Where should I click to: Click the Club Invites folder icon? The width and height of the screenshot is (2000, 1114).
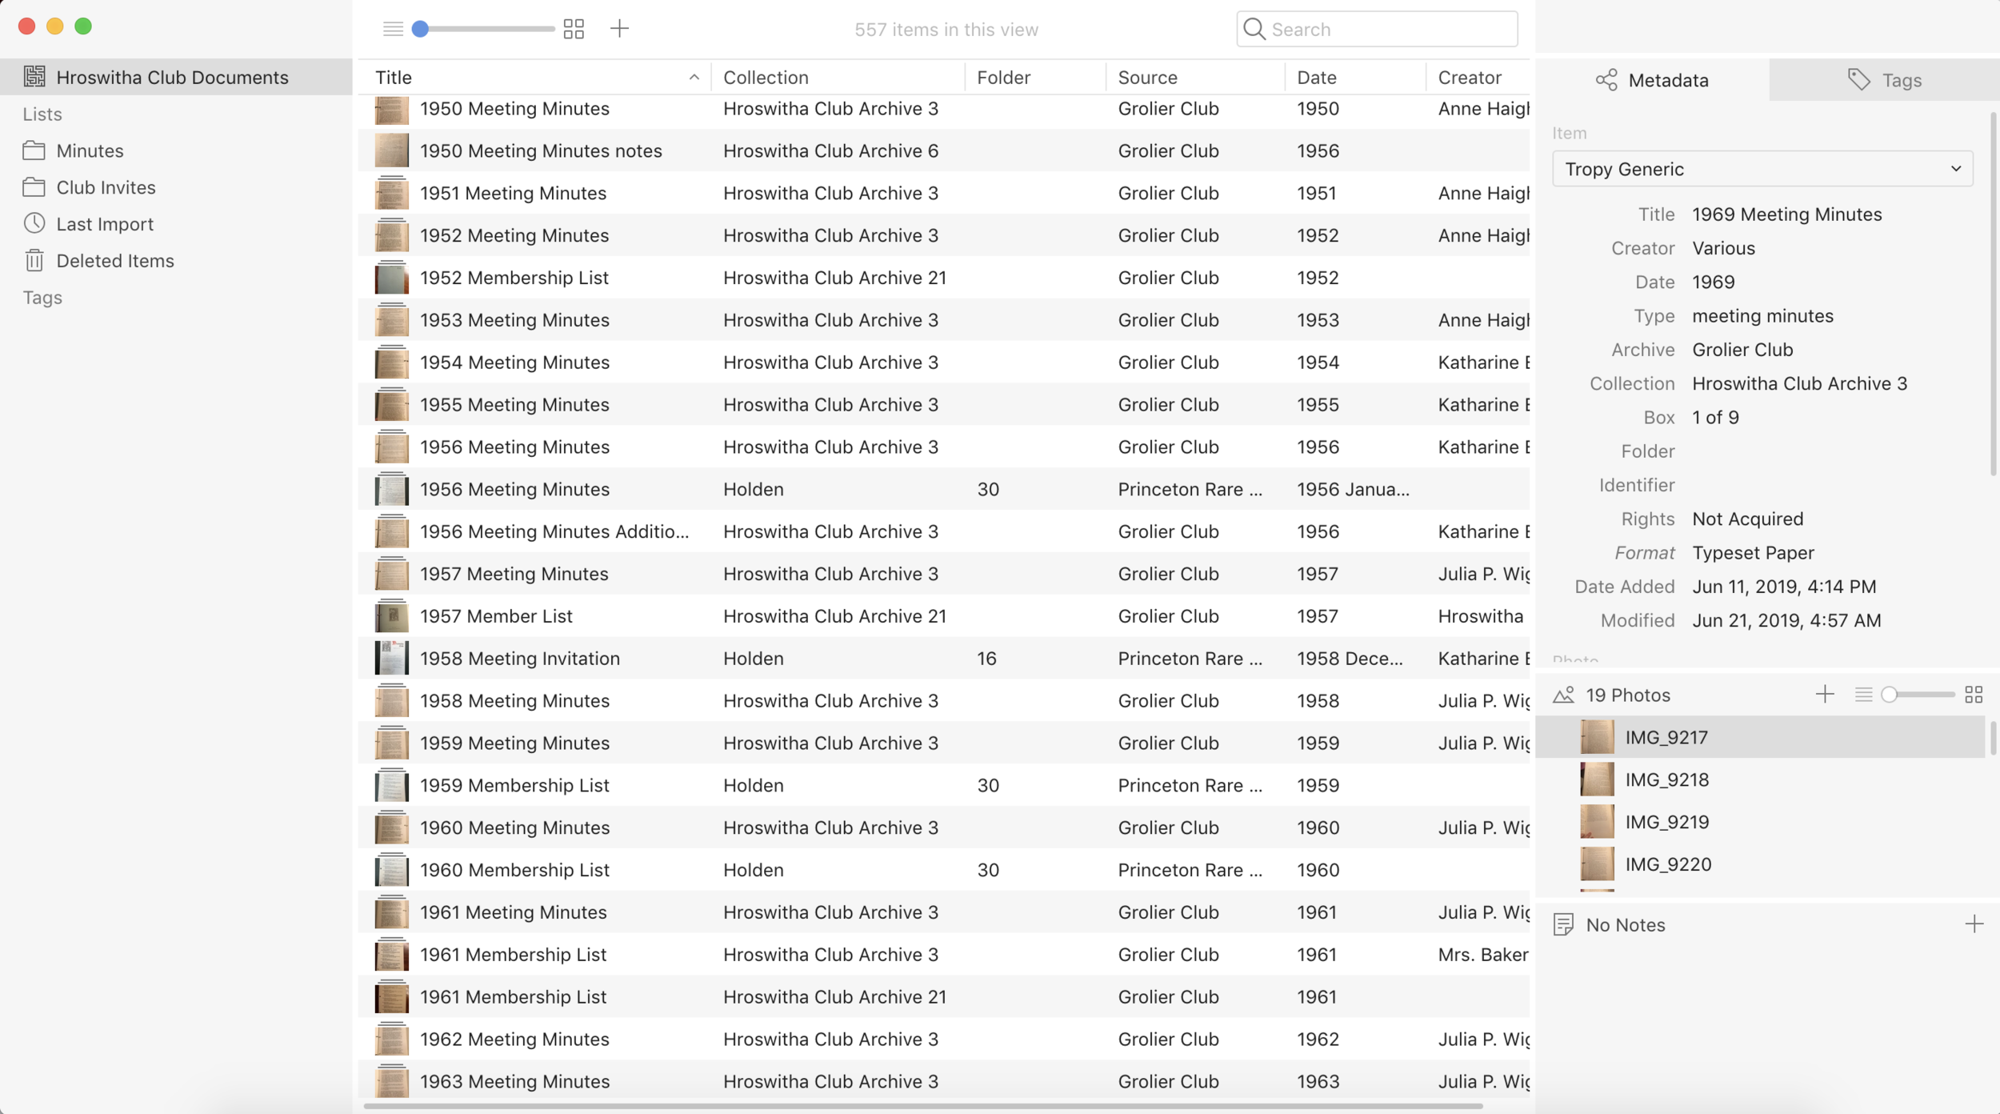point(34,187)
